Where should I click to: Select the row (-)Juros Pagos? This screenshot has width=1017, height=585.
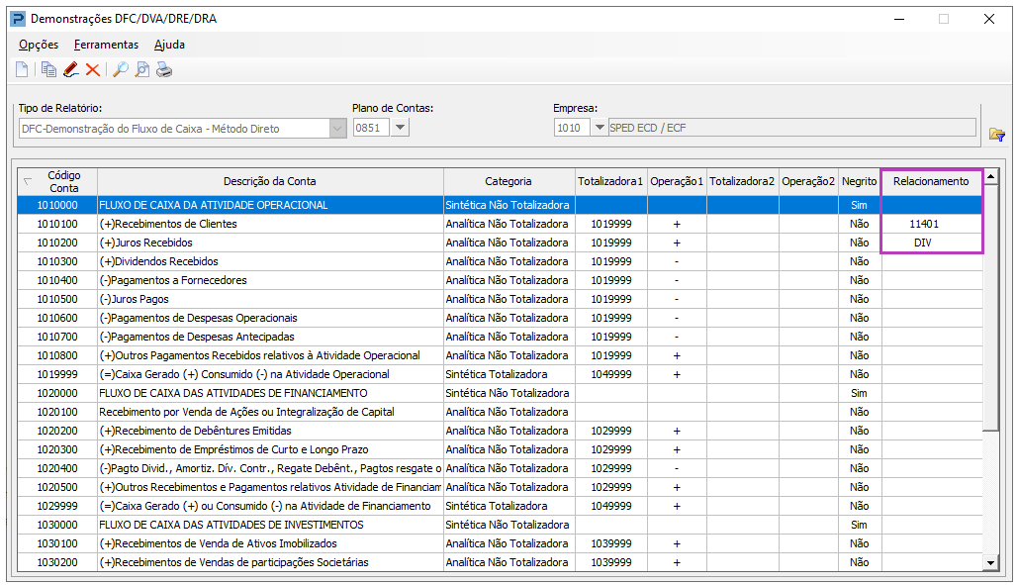pos(500,299)
